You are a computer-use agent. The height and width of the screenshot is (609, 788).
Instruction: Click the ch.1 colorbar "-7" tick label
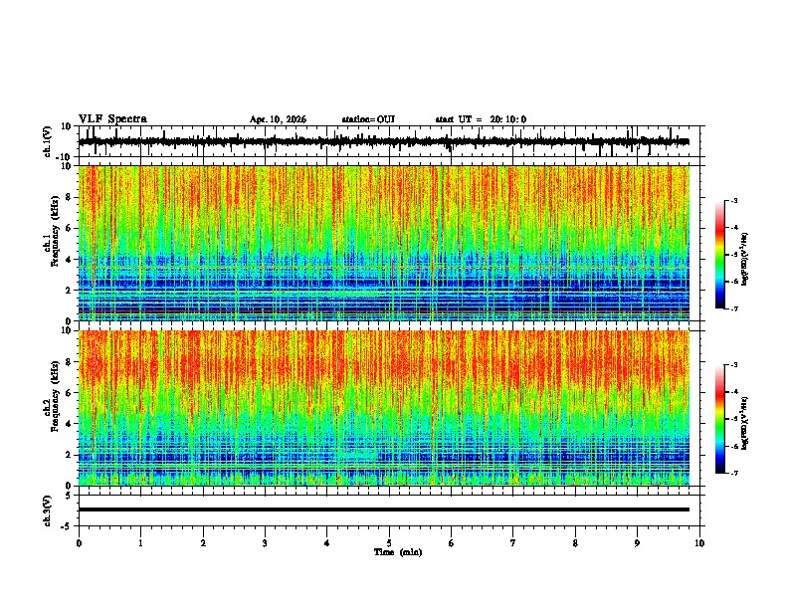[734, 309]
